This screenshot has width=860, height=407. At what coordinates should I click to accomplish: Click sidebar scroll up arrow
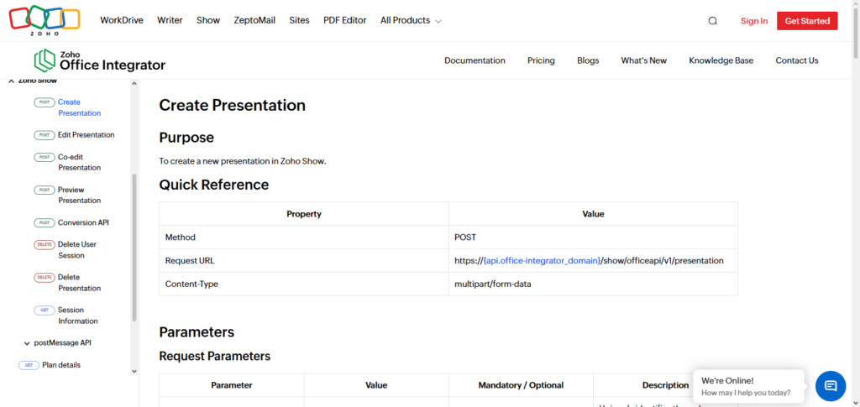[x=134, y=83]
